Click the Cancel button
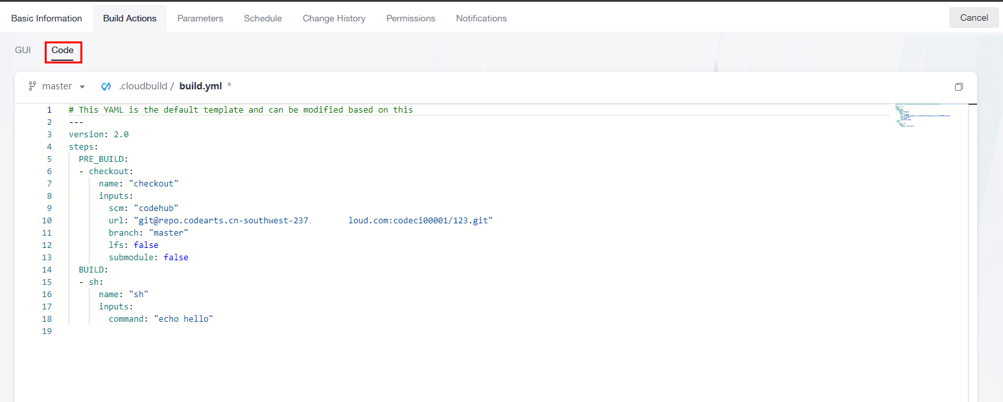Screen dimensions: 1003x402 pos(974,17)
